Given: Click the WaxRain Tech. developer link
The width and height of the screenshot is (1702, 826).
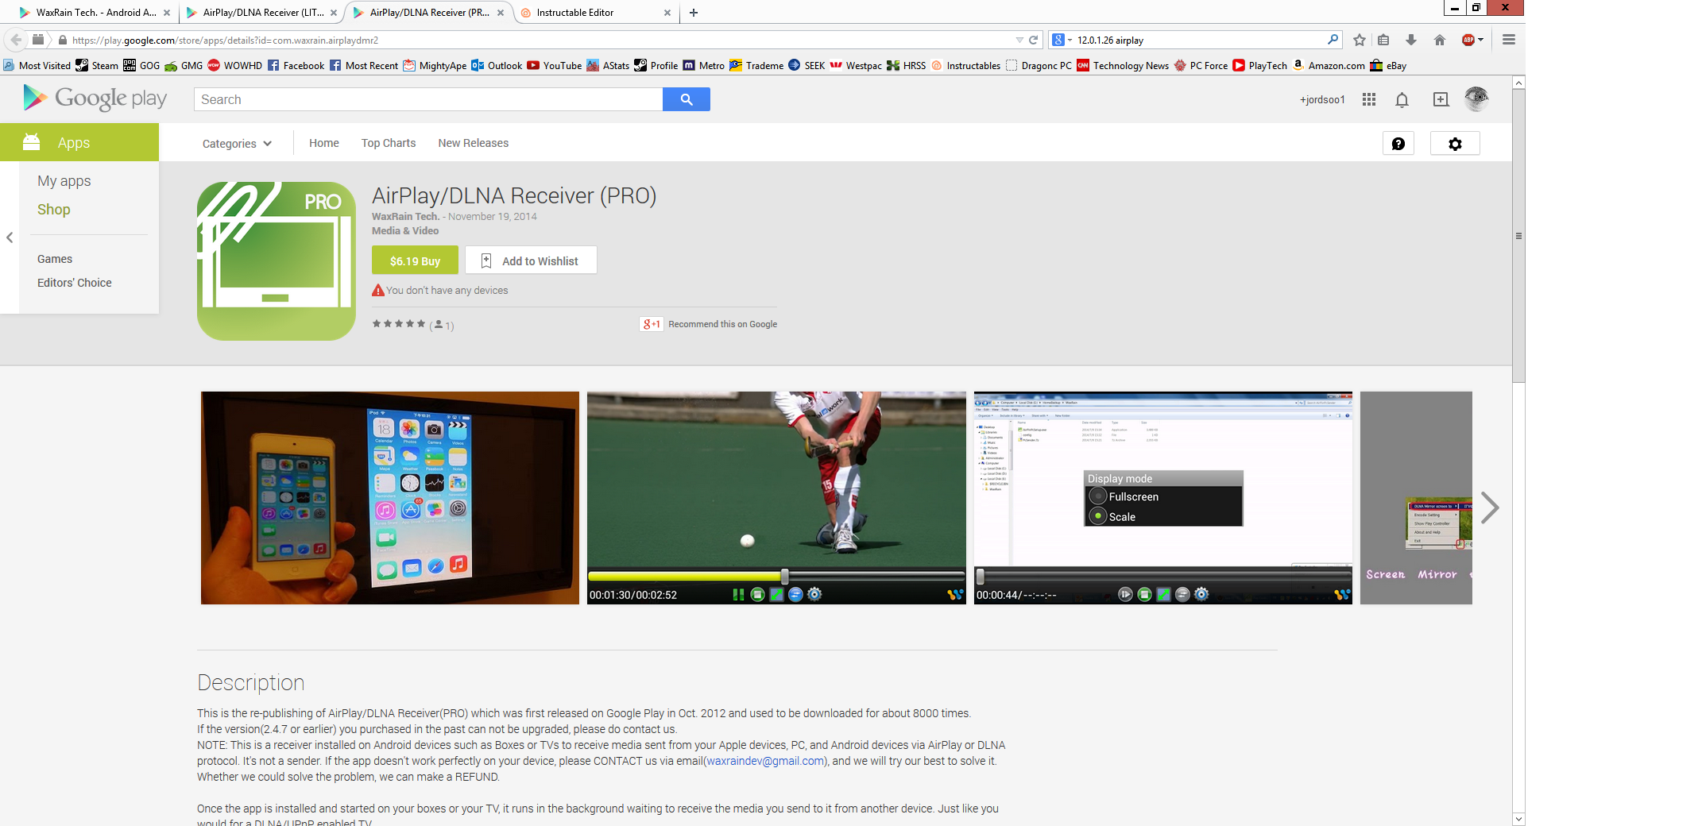Looking at the screenshot, I should [x=405, y=216].
